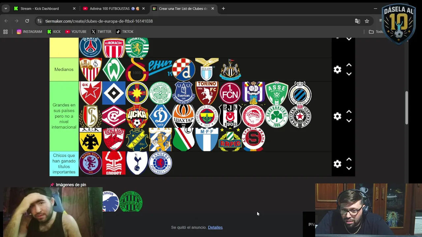Click the Aston Villa crest
The image size is (422, 237).
90,163
